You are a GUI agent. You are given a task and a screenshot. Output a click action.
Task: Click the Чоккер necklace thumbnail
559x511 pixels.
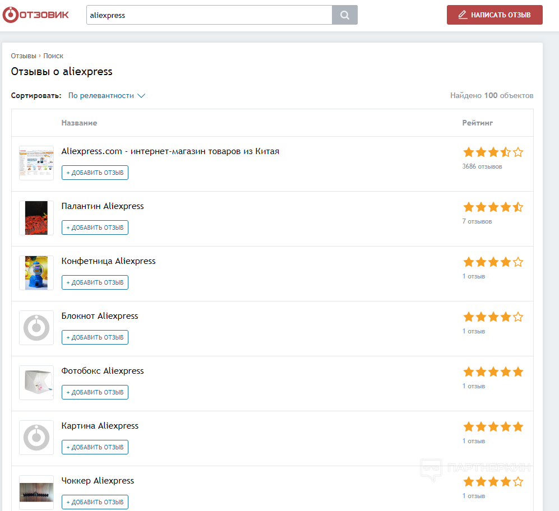[x=36, y=492]
